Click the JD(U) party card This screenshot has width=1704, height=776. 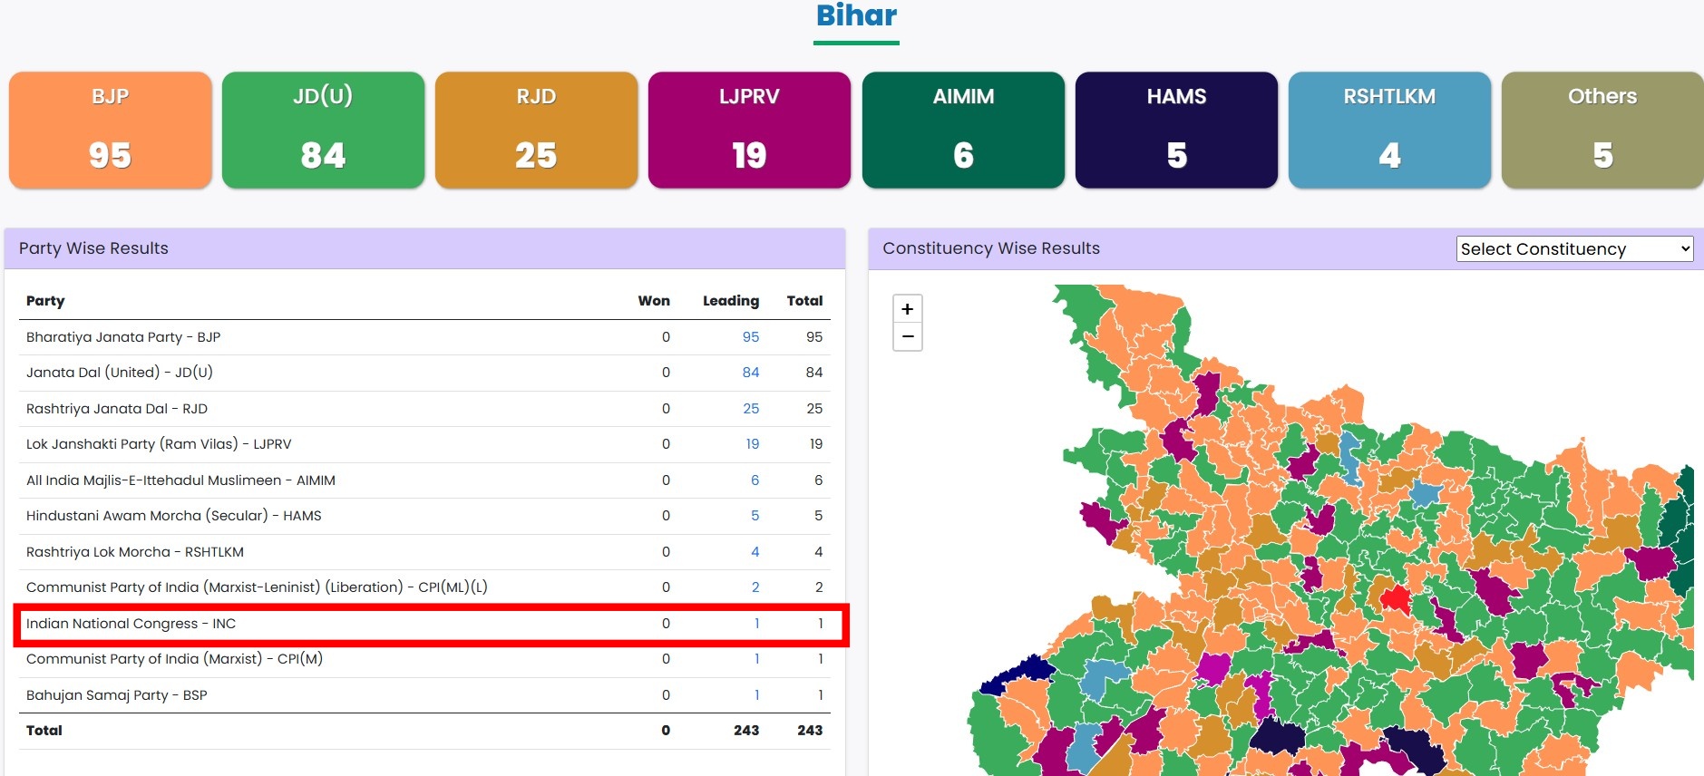pos(324,131)
